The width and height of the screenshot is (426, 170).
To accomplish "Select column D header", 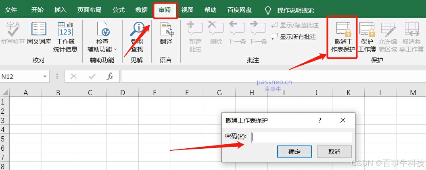I will click(123, 93).
